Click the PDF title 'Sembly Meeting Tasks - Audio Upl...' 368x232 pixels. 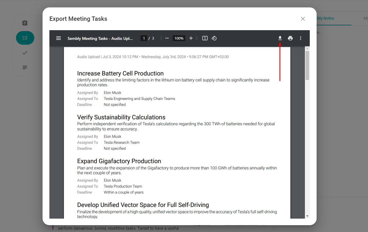point(100,38)
